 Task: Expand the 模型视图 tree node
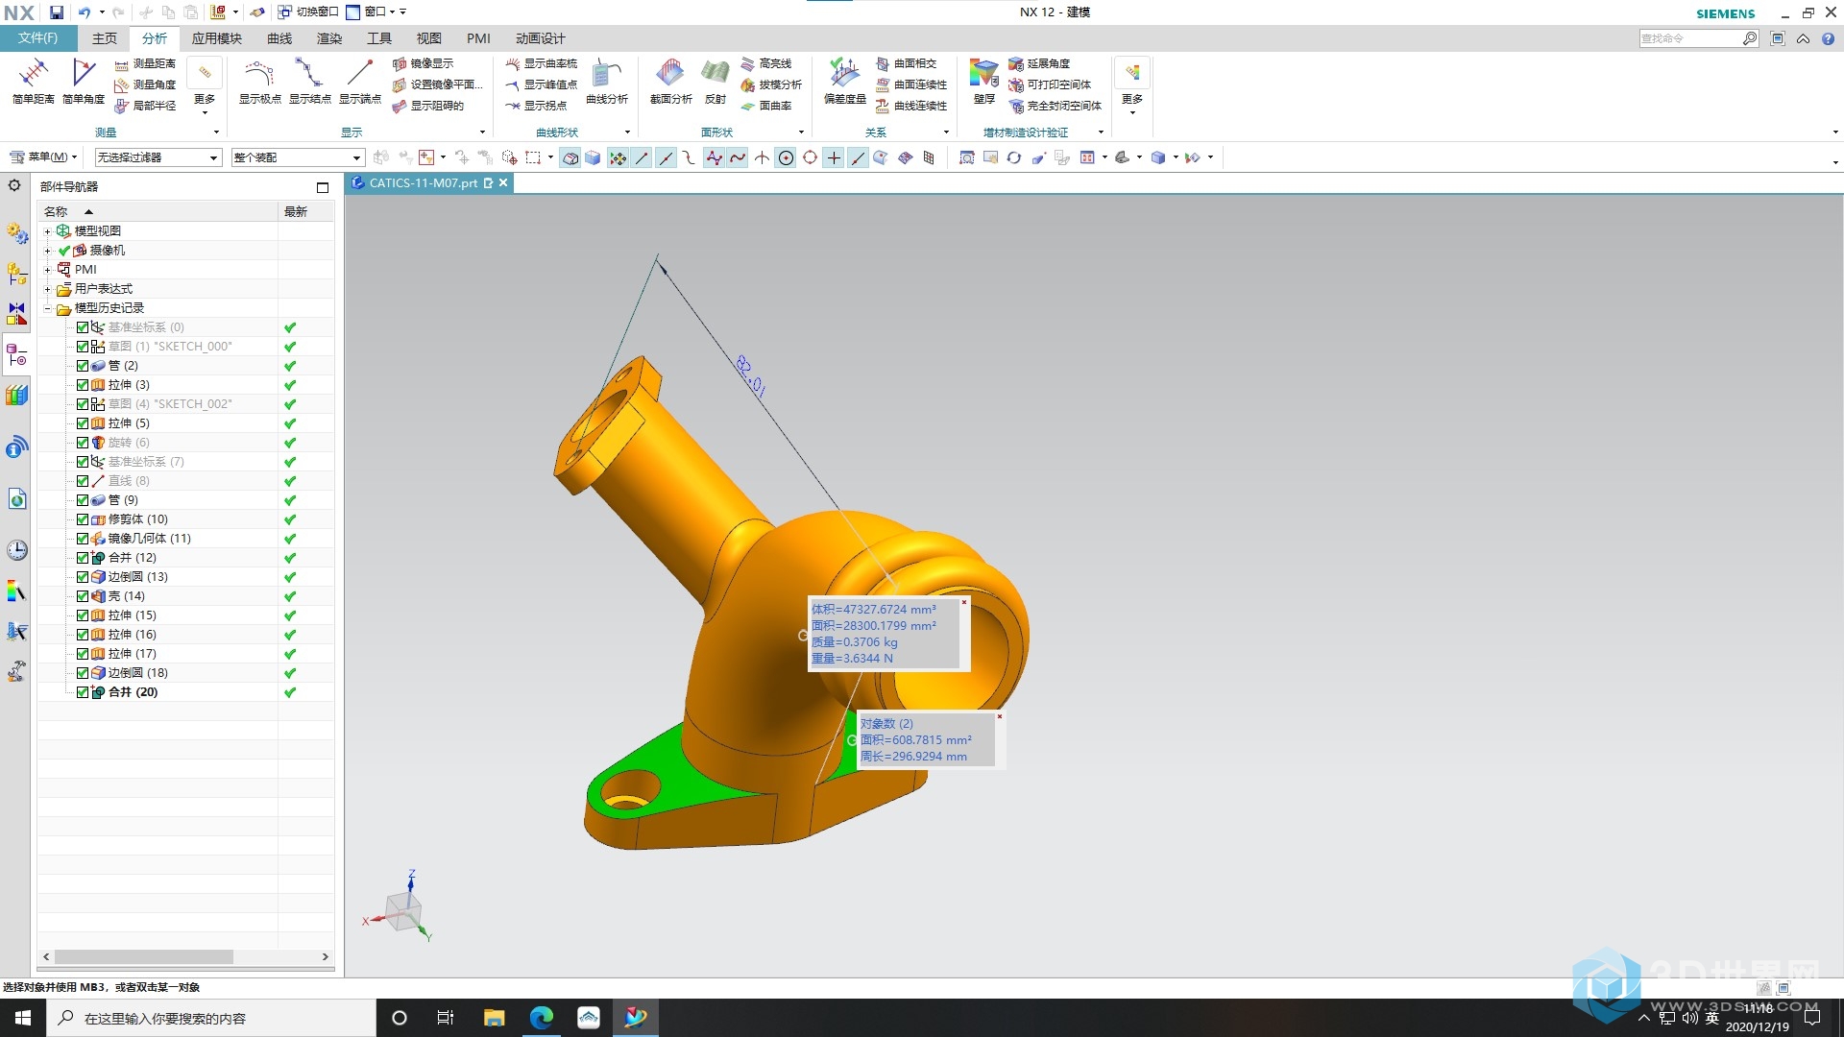click(47, 231)
